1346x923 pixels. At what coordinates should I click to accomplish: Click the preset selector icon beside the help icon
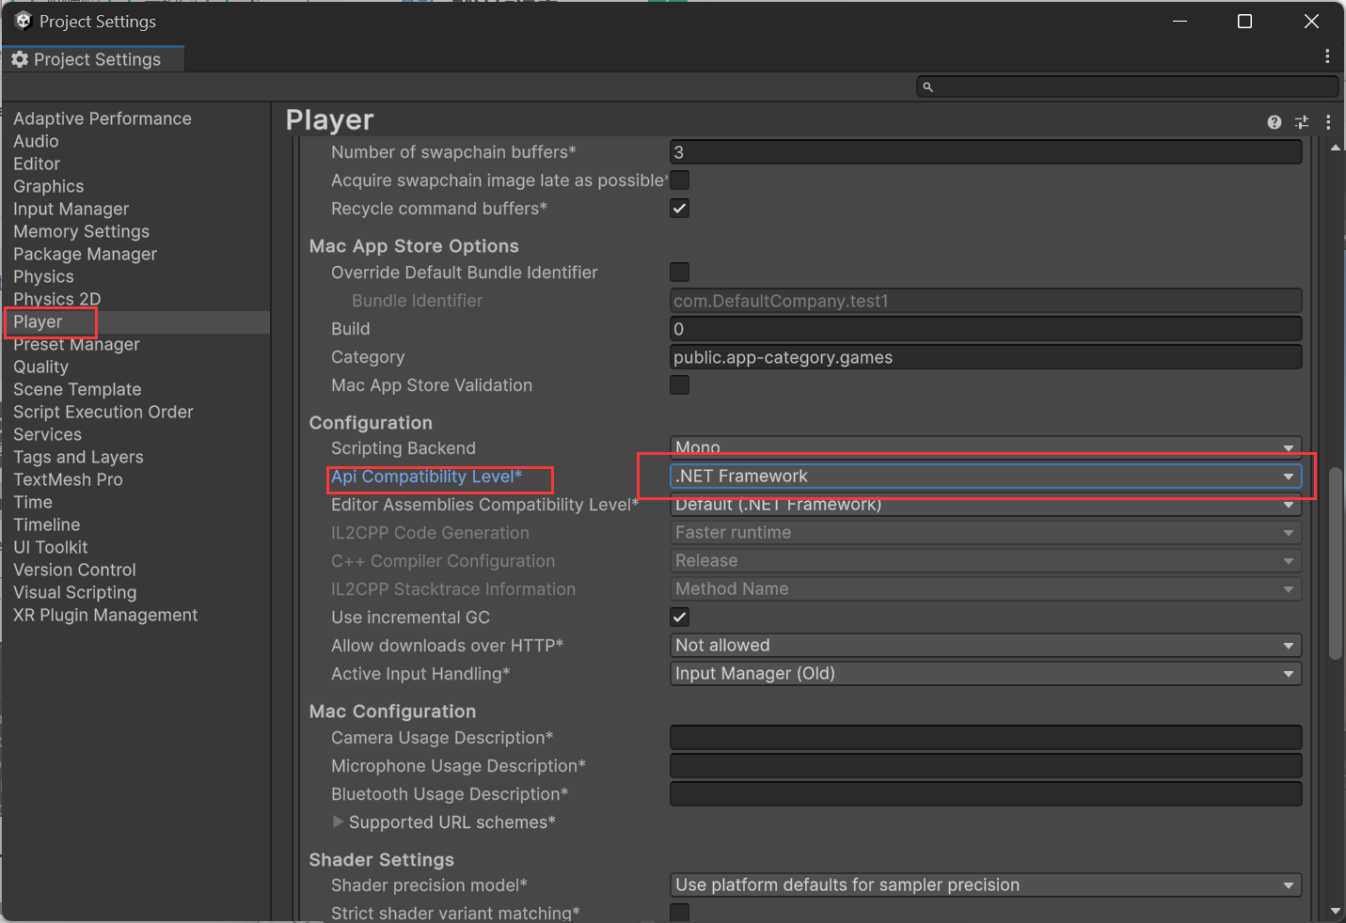click(1302, 122)
